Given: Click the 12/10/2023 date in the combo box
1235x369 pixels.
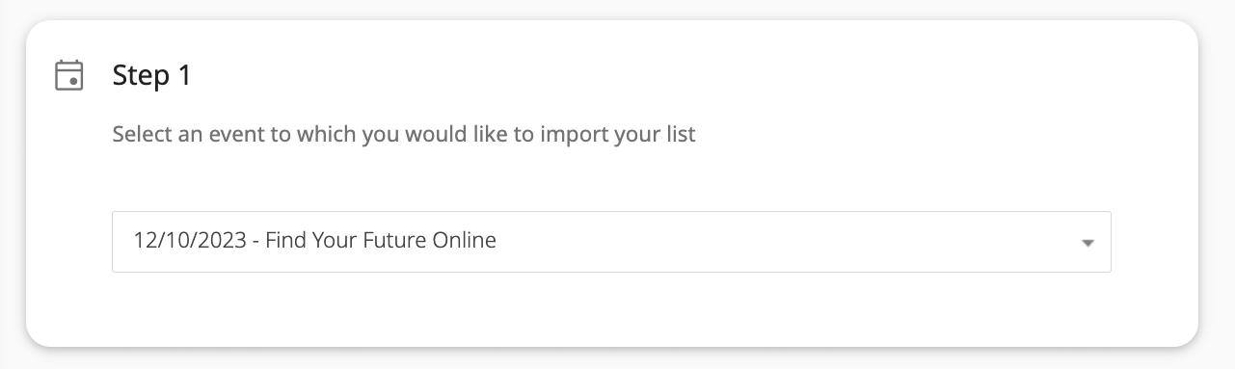Looking at the screenshot, I should click(x=191, y=241).
